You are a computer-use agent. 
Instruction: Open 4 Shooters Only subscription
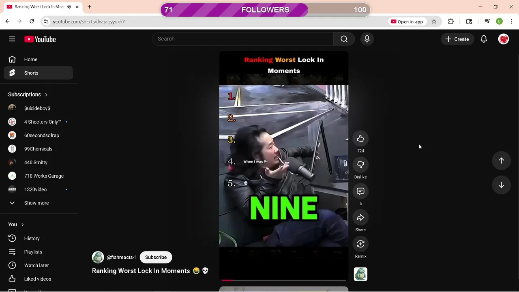[x=39, y=122]
